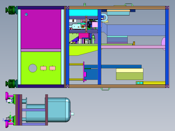This screenshot has width=175, height=131.
Task: Pick the yellow rail at the bottom right
Action: coord(154,83)
